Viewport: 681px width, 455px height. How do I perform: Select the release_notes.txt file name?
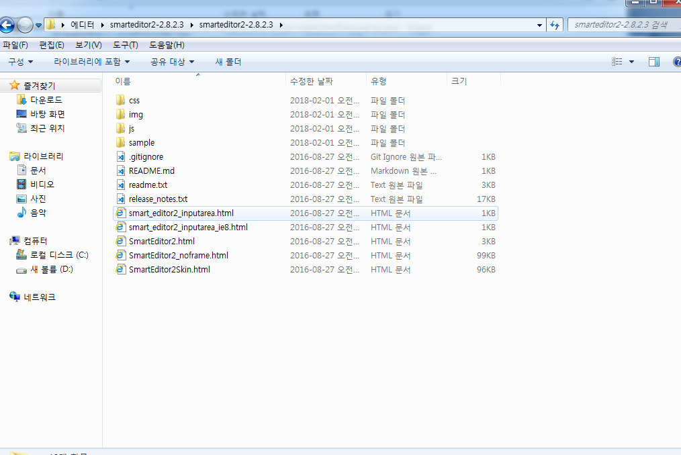click(158, 199)
